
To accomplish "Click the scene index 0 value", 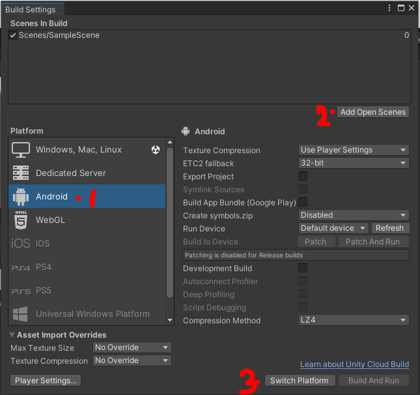I will 406,35.
